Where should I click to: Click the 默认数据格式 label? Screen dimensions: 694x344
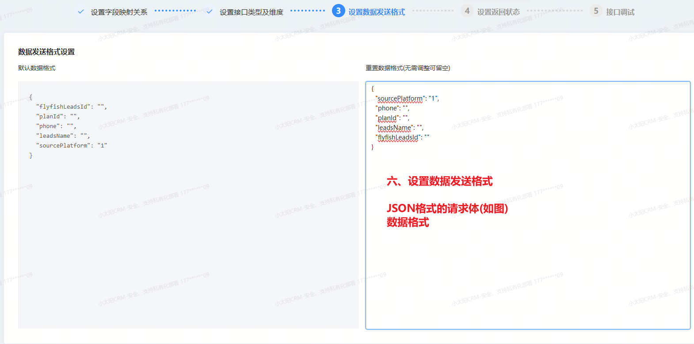click(37, 68)
